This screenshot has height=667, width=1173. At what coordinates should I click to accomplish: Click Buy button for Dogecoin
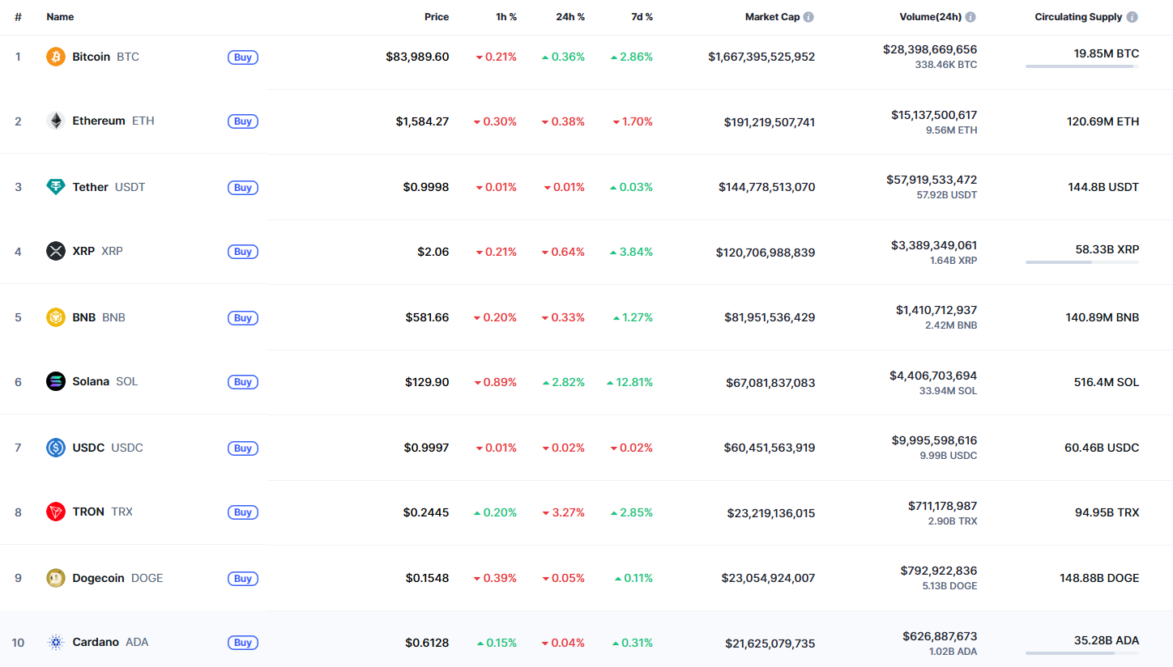coord(243,579)
